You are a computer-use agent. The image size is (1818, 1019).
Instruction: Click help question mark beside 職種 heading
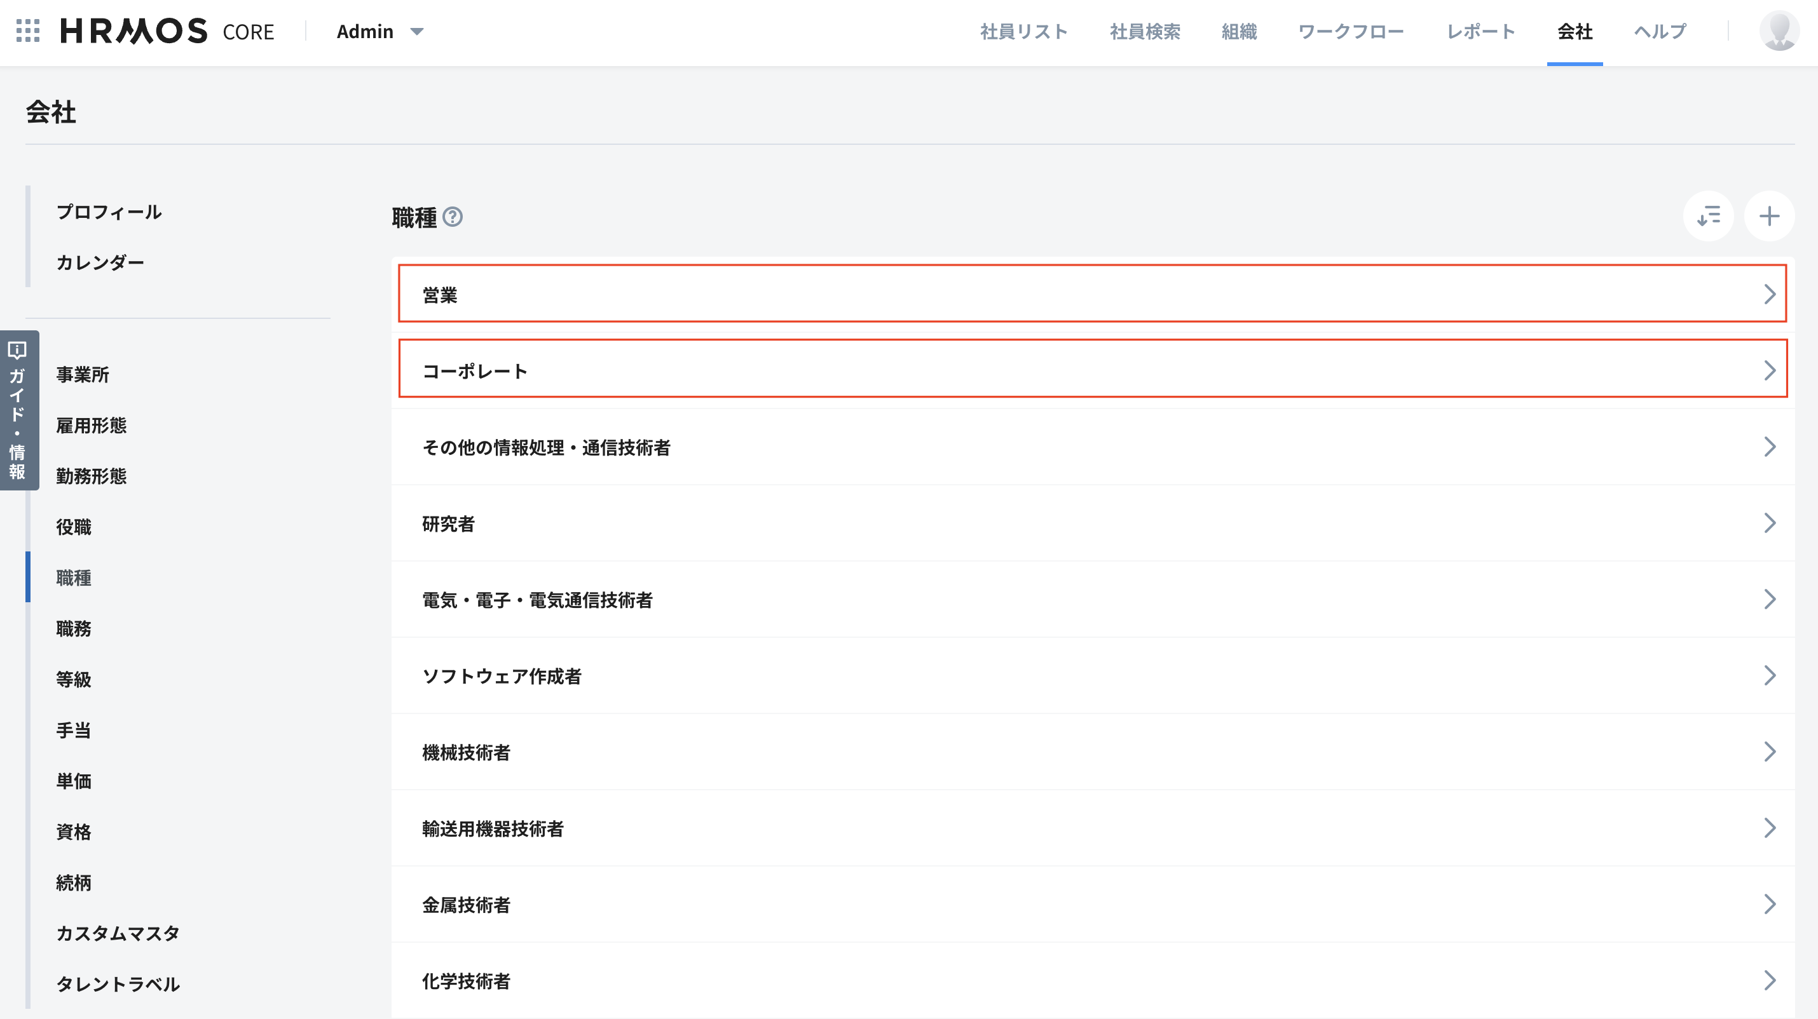(x=453, y=217)
